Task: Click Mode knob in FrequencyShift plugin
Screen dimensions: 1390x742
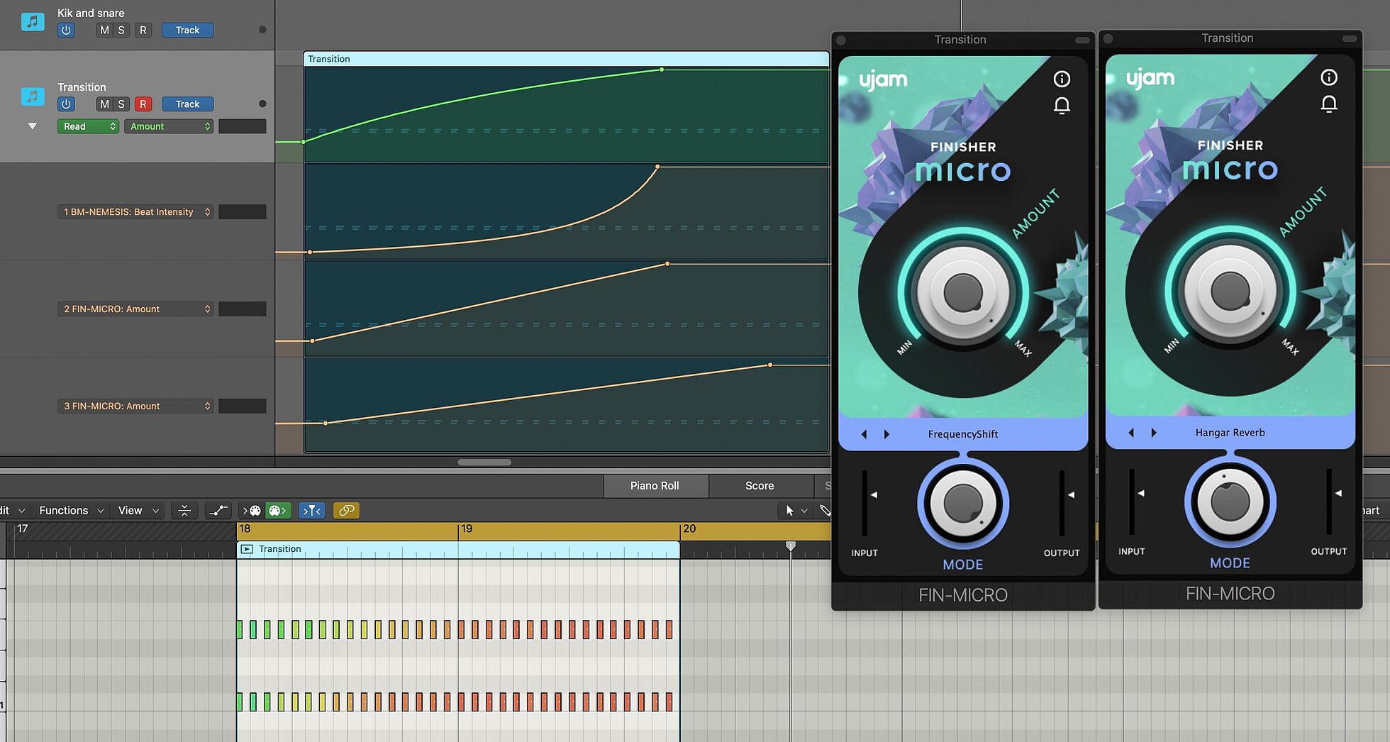Action: point(963,504)
